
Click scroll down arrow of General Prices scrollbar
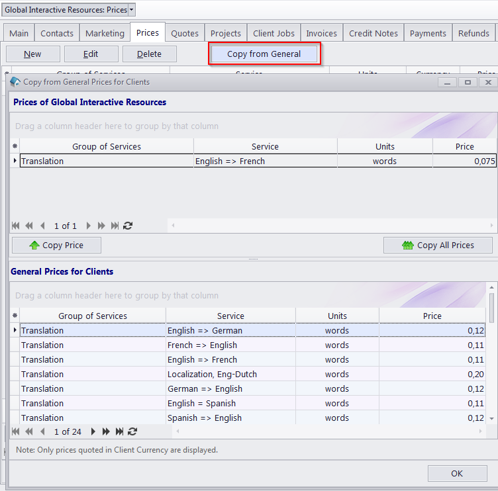pos(491,419)
